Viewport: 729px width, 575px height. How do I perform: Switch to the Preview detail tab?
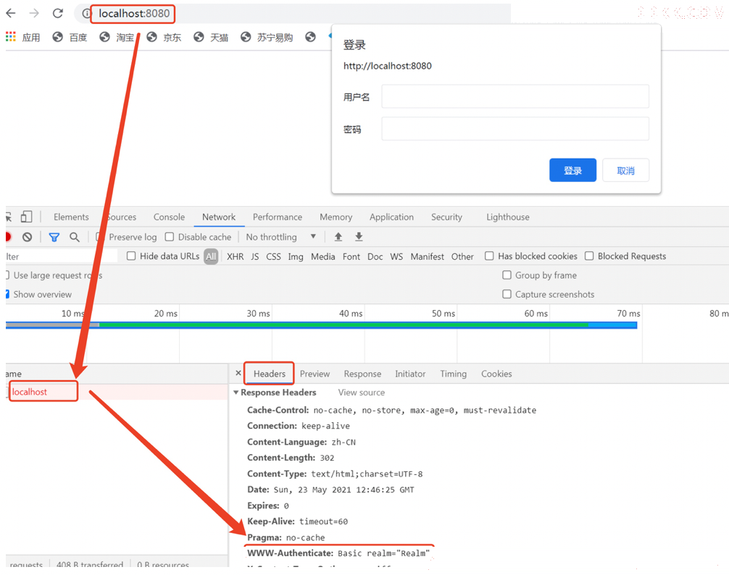[314, 374]
